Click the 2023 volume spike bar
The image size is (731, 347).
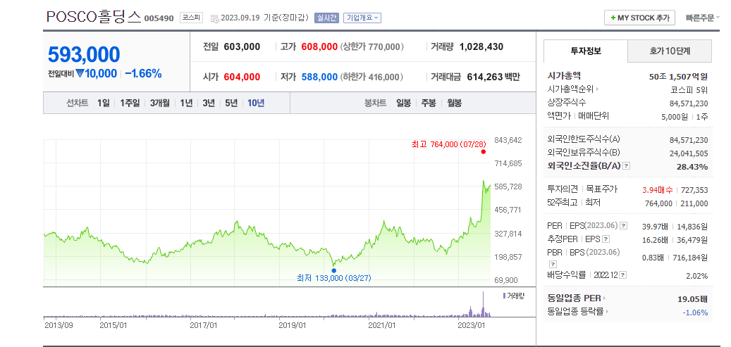(x=483, y=303)
